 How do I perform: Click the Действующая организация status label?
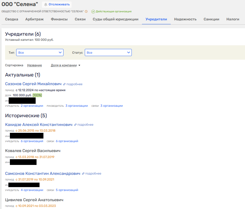pyautogui.click(x=114, y=11)
